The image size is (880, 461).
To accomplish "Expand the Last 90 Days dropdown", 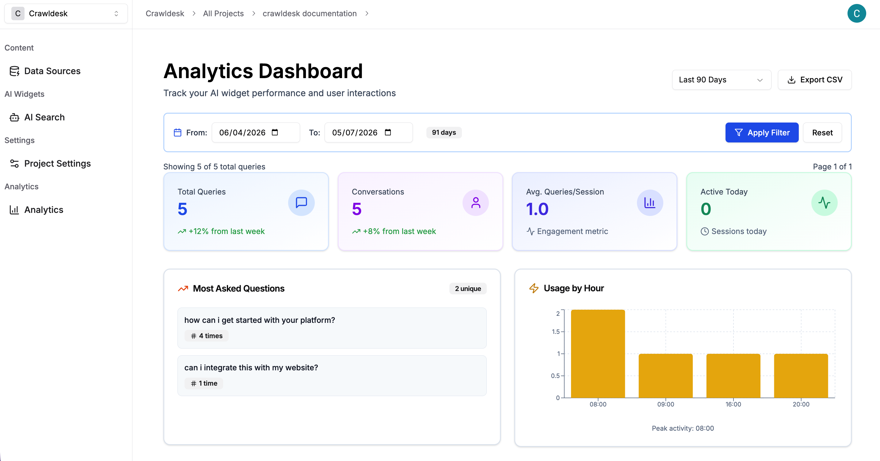I will click(x=722, y=80).
